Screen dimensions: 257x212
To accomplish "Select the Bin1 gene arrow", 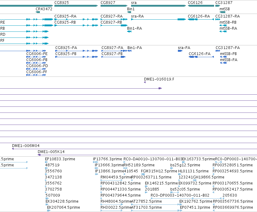I will 129,12.
